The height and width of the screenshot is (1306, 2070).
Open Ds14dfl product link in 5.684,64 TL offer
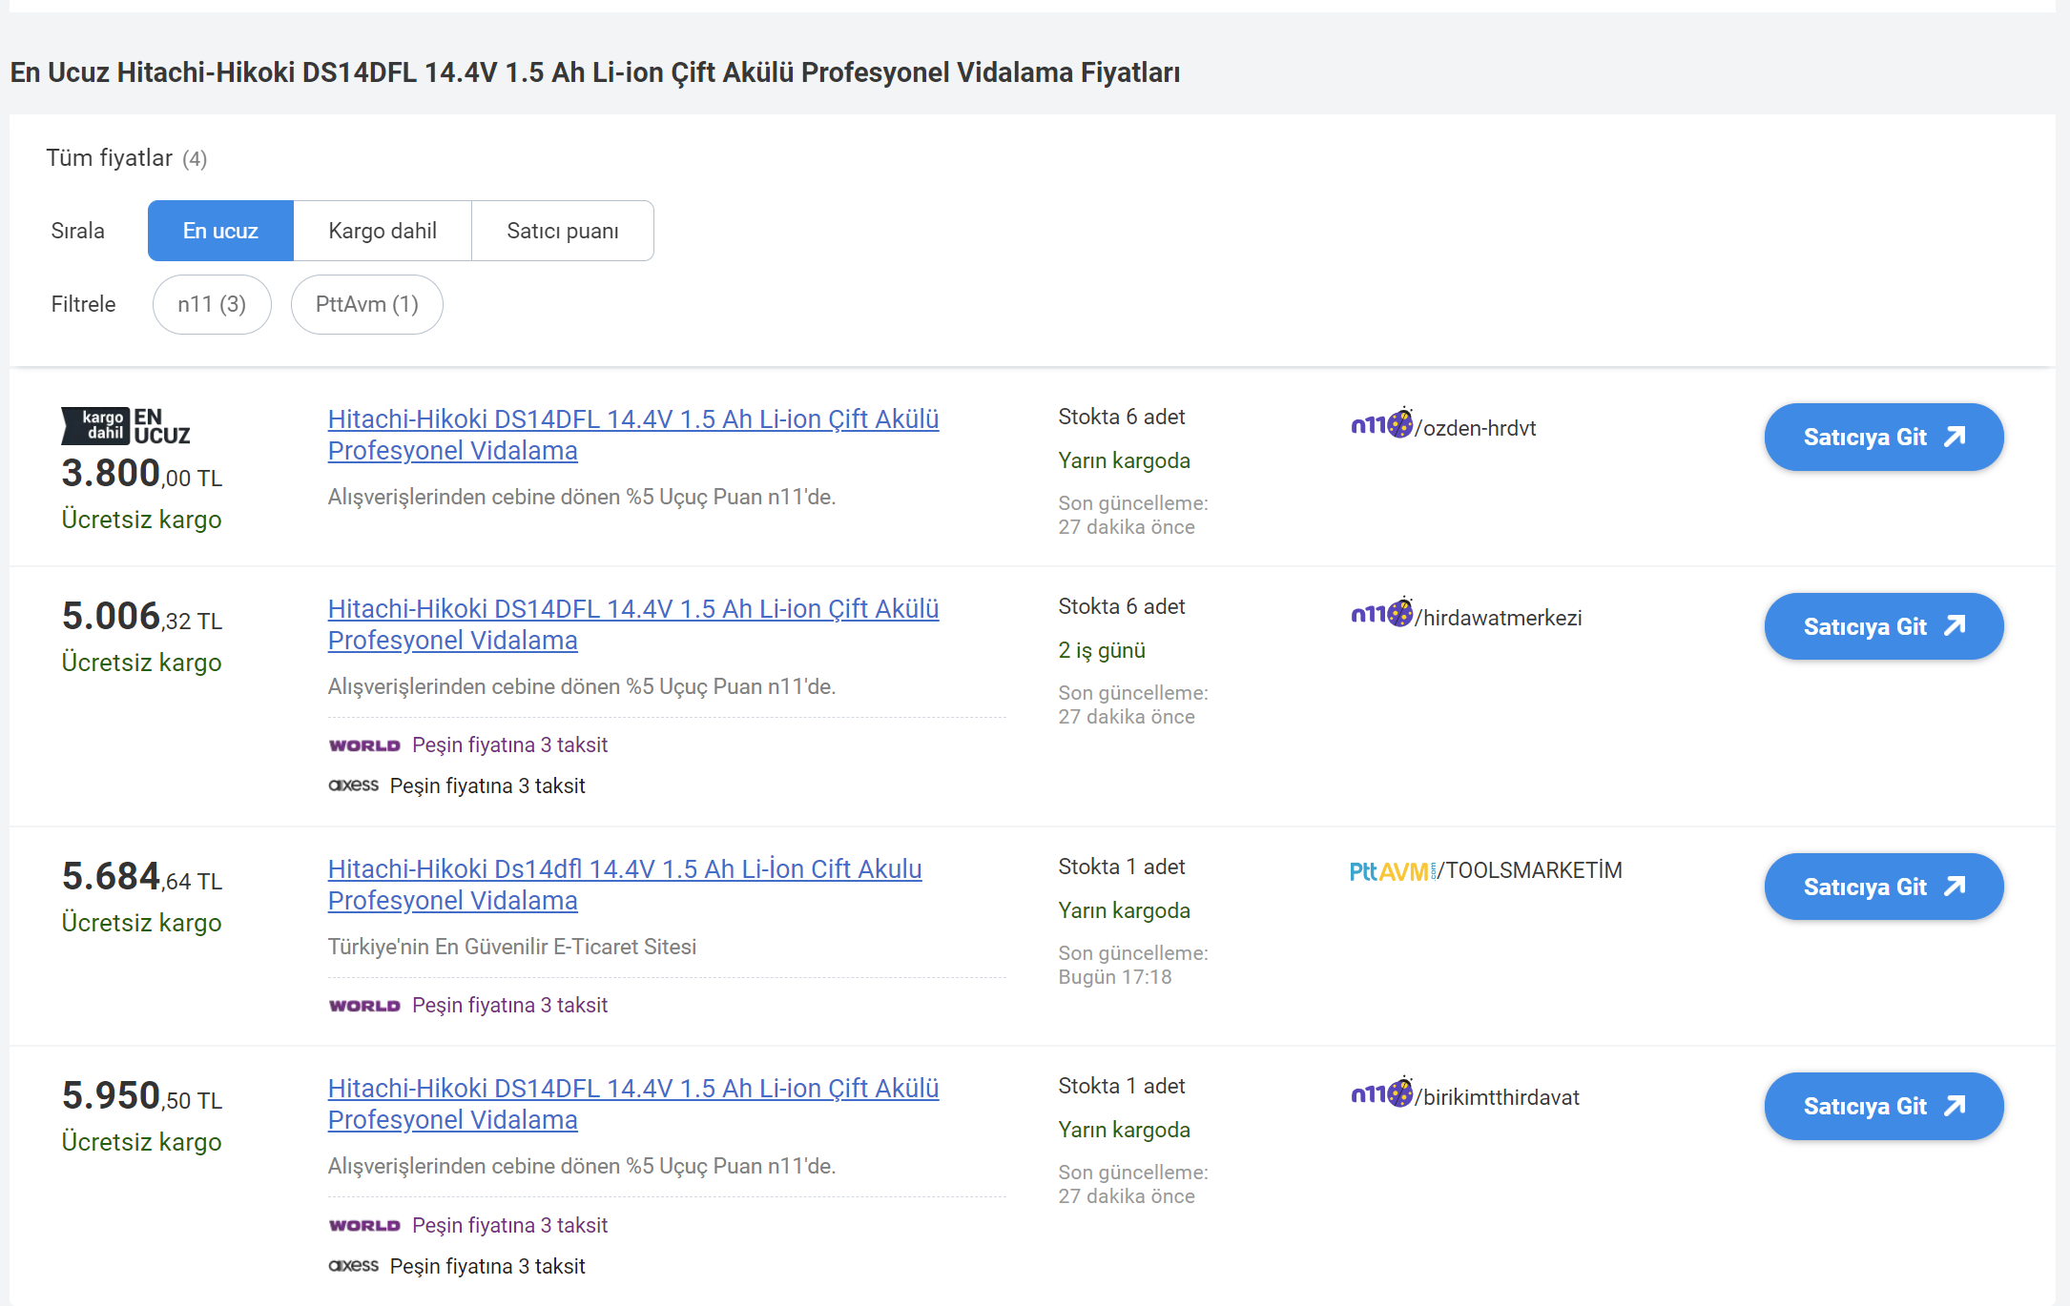625,885
